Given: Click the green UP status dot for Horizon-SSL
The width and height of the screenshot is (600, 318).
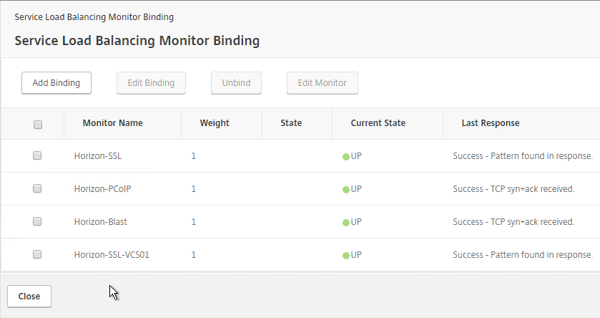Looking at the screenshot, I should point(346,157).
